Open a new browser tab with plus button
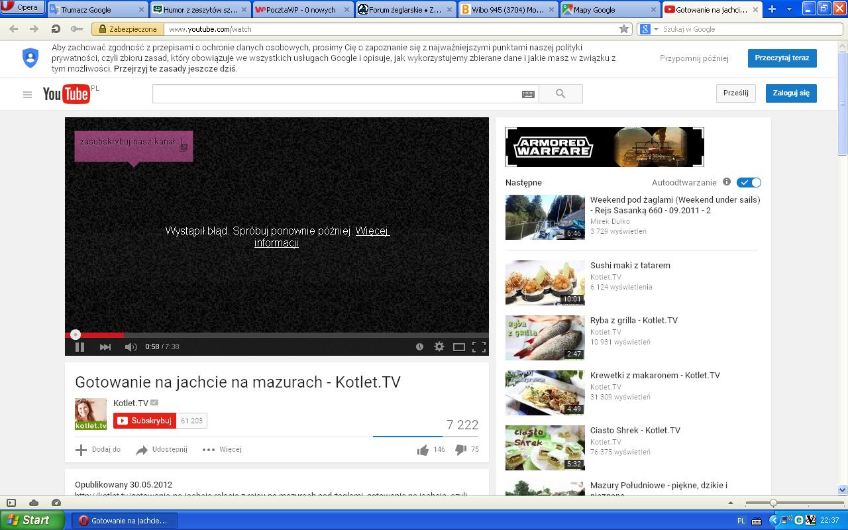 [772, 9]
